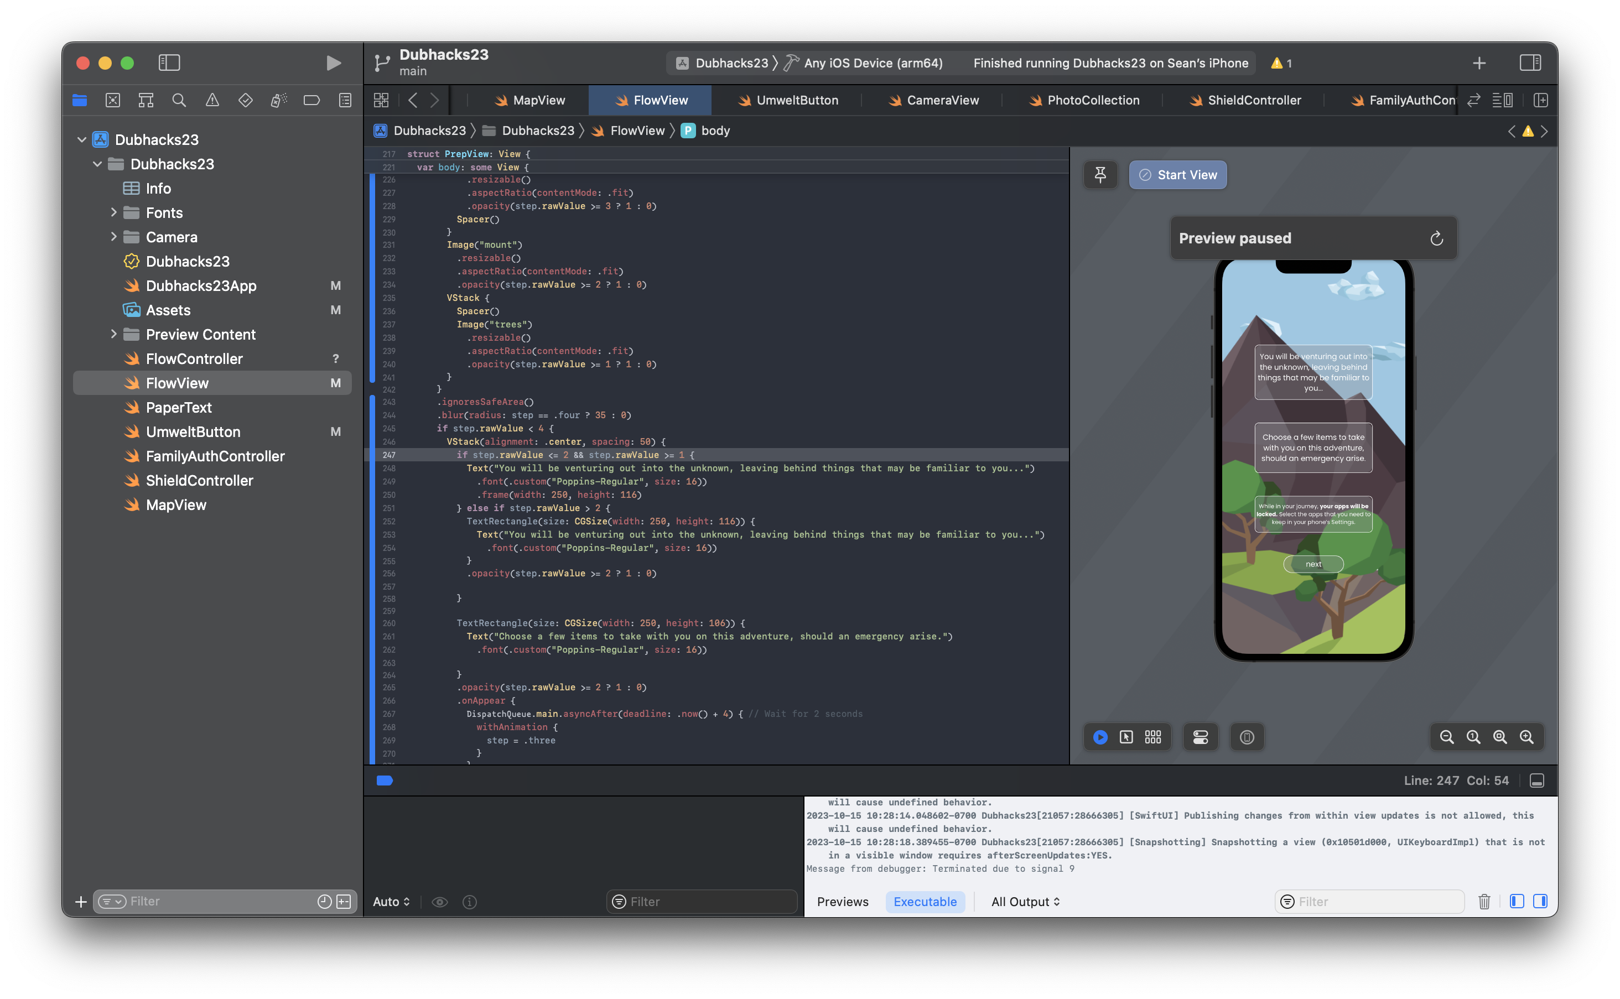Image resolution: width=1620 pixels, height=999 pixels.
Task: Click the trash icon to clear console
Action: (x=1484, y=902)
